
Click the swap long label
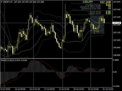click(95, 12)
